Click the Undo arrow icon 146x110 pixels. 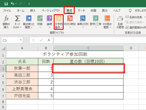coord(13,4)
